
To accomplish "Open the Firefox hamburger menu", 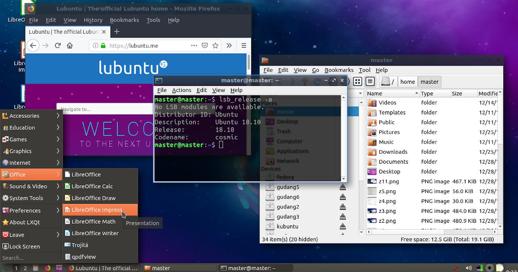I will click(x=243, y=45).
